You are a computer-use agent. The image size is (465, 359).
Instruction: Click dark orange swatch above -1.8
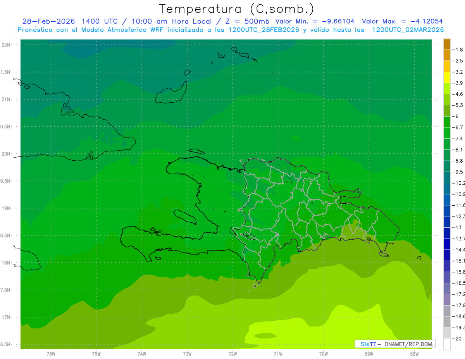[x=447, y=44]
